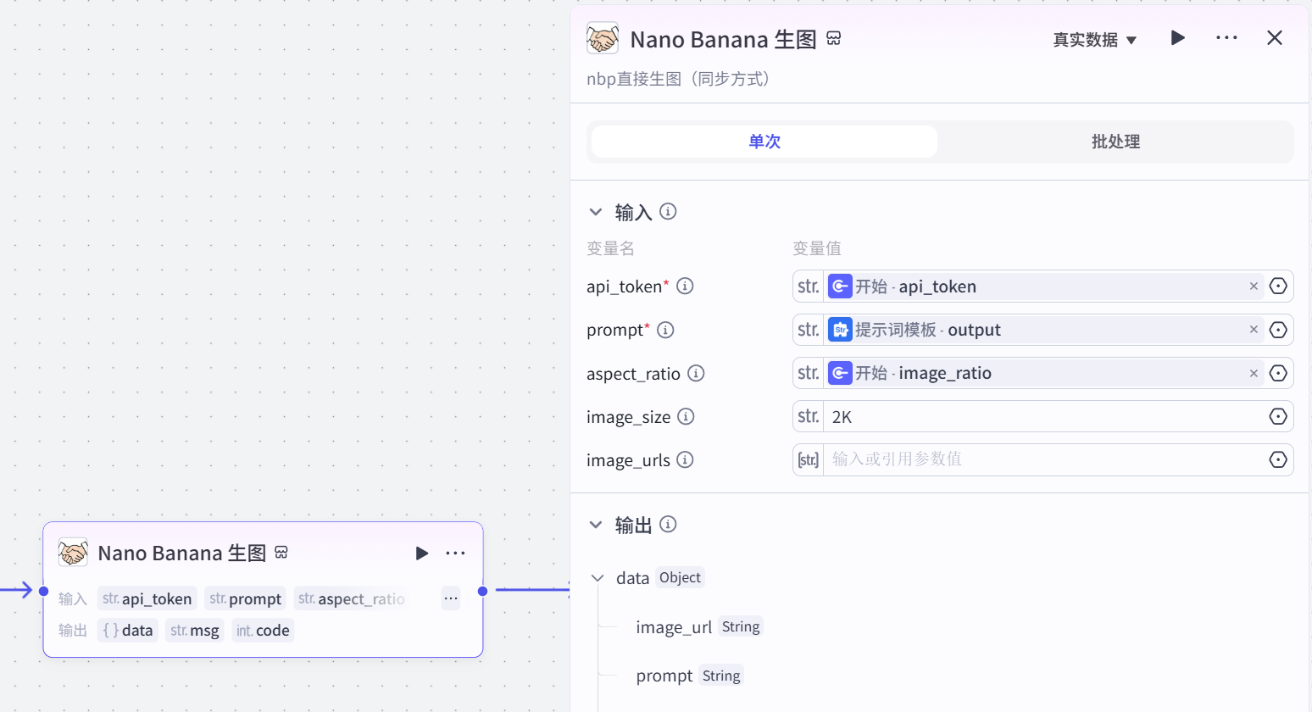Open variable selector for image_urls field
This screenshot has width=1312, height=712.
[1278, 459]
